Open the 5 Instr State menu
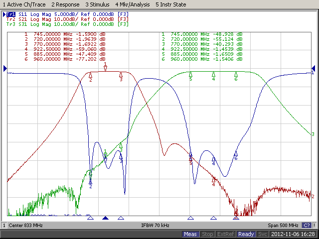Image resolution: width=319 pixels, height=239 pixels. point(170,4)
